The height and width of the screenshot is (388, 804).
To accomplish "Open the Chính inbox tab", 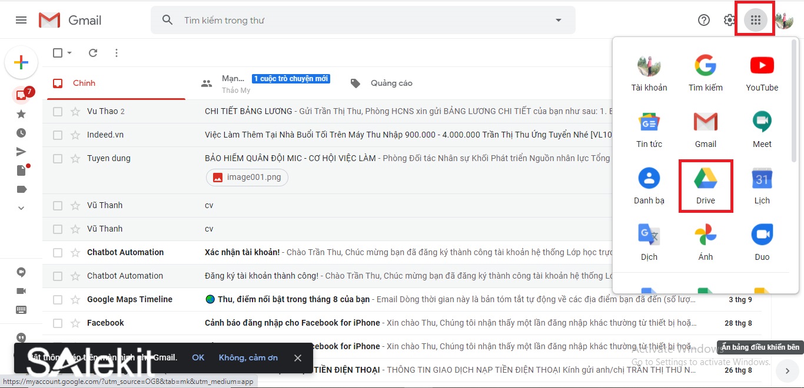I will tap(84, 83).
